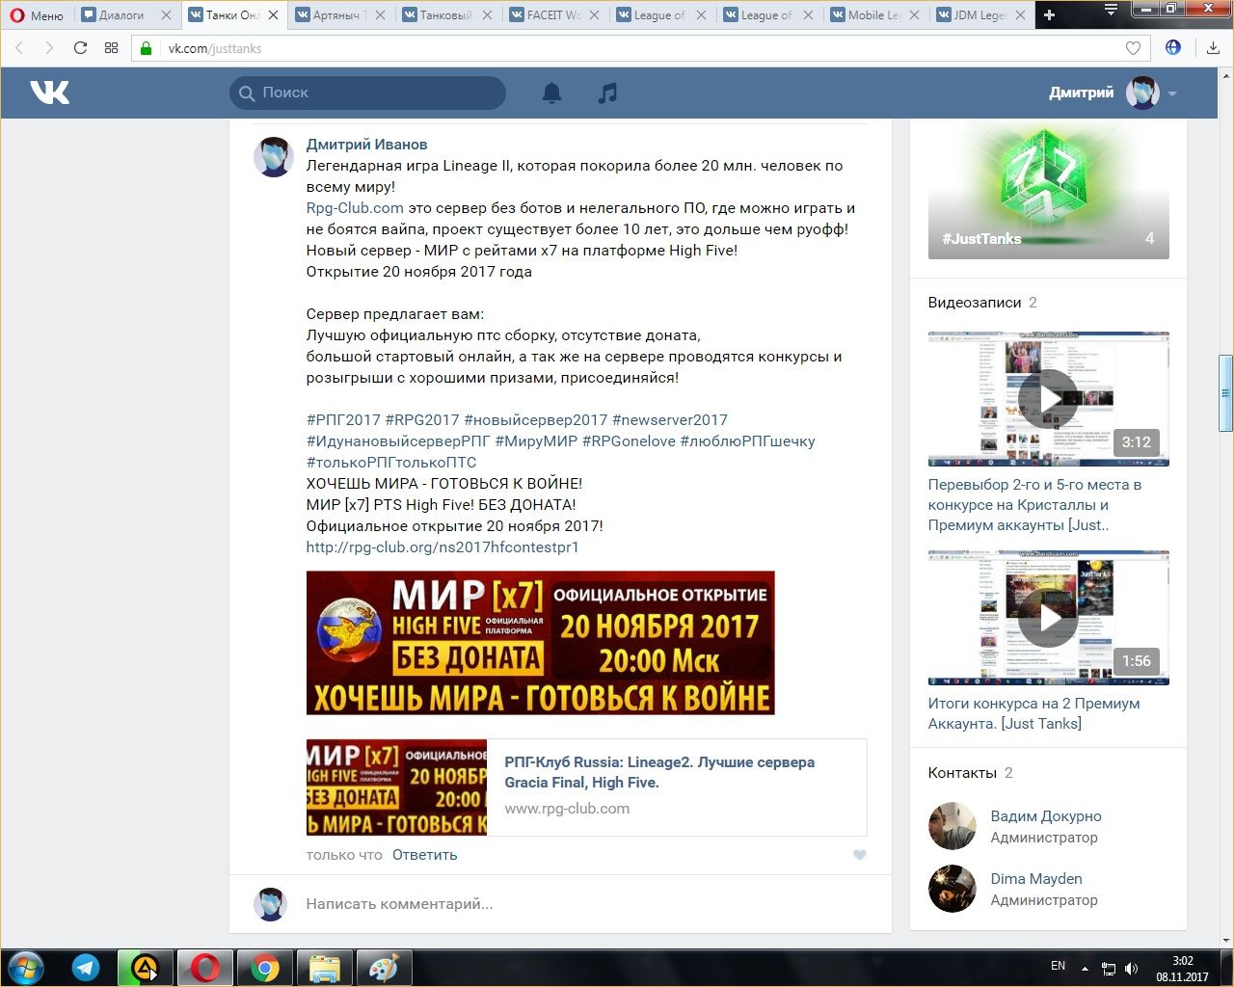Image resolution: width=1234 pixels, height=987 pixels.
Task: Close the Mobile Le tab
Action: point(915,14)
